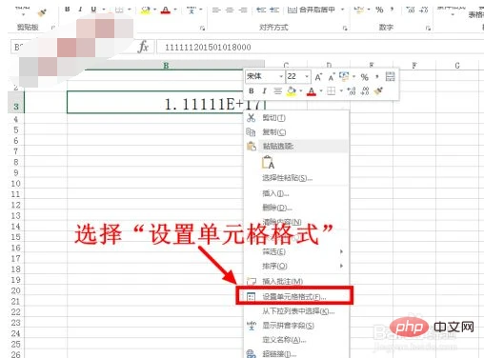Toggle bold in the mini toolbar
The height and width of the screenshot is (358, 484).
(x=252, y=91)
